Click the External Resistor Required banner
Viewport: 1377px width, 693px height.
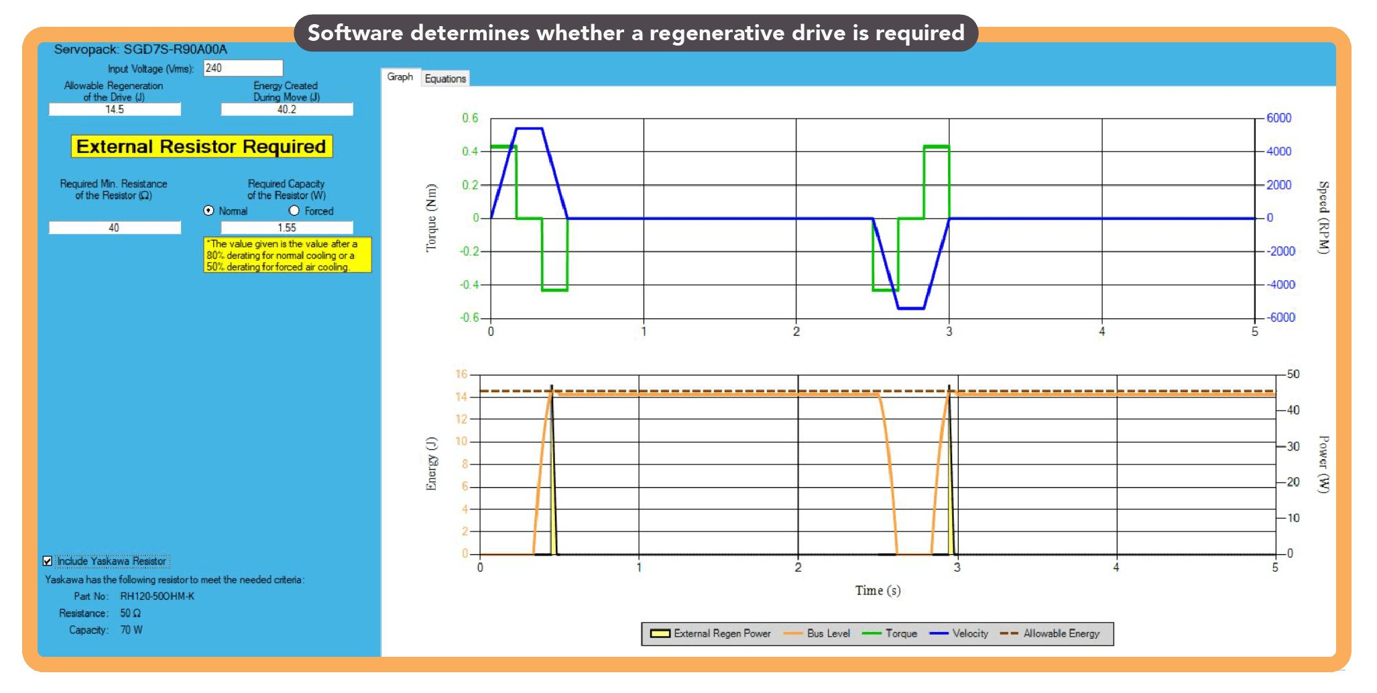[202, 146]
